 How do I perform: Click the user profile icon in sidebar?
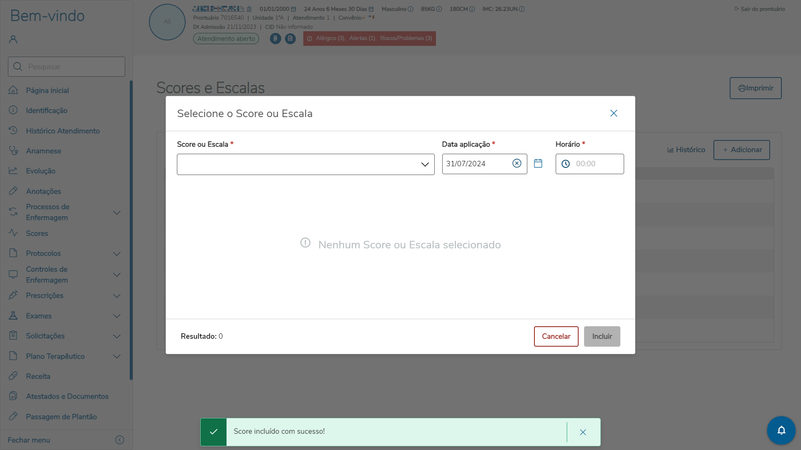pos(13,39)
